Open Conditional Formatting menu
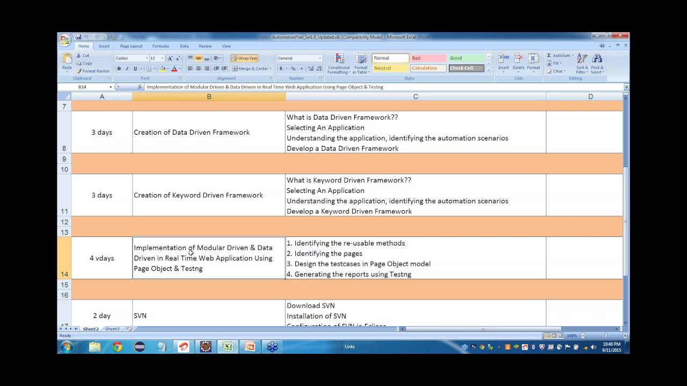This screenshot has height=386, width=687. click(339, 64)
